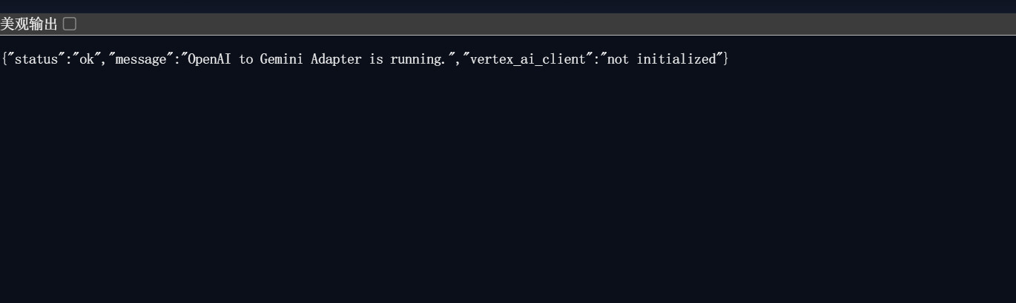Enable the 美观输出 pretty-print checkbox
The image size is (1016, 303).
click(x=70, y=24)
